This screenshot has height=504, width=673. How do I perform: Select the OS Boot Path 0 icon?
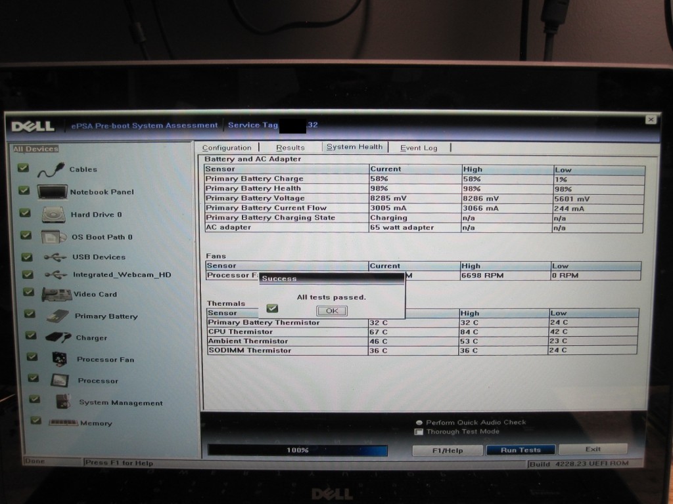pyautogui.click(x=54, y=236)
